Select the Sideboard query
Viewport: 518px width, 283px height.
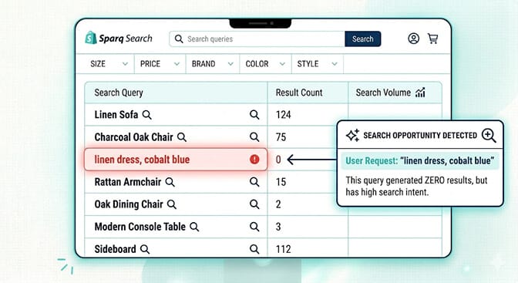176,248
